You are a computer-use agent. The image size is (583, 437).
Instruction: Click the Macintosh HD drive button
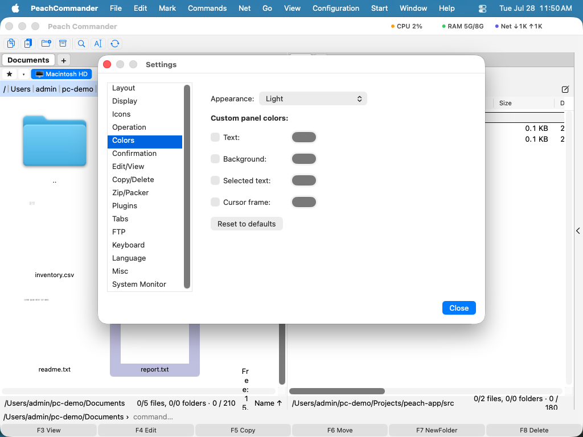(61, 74)
